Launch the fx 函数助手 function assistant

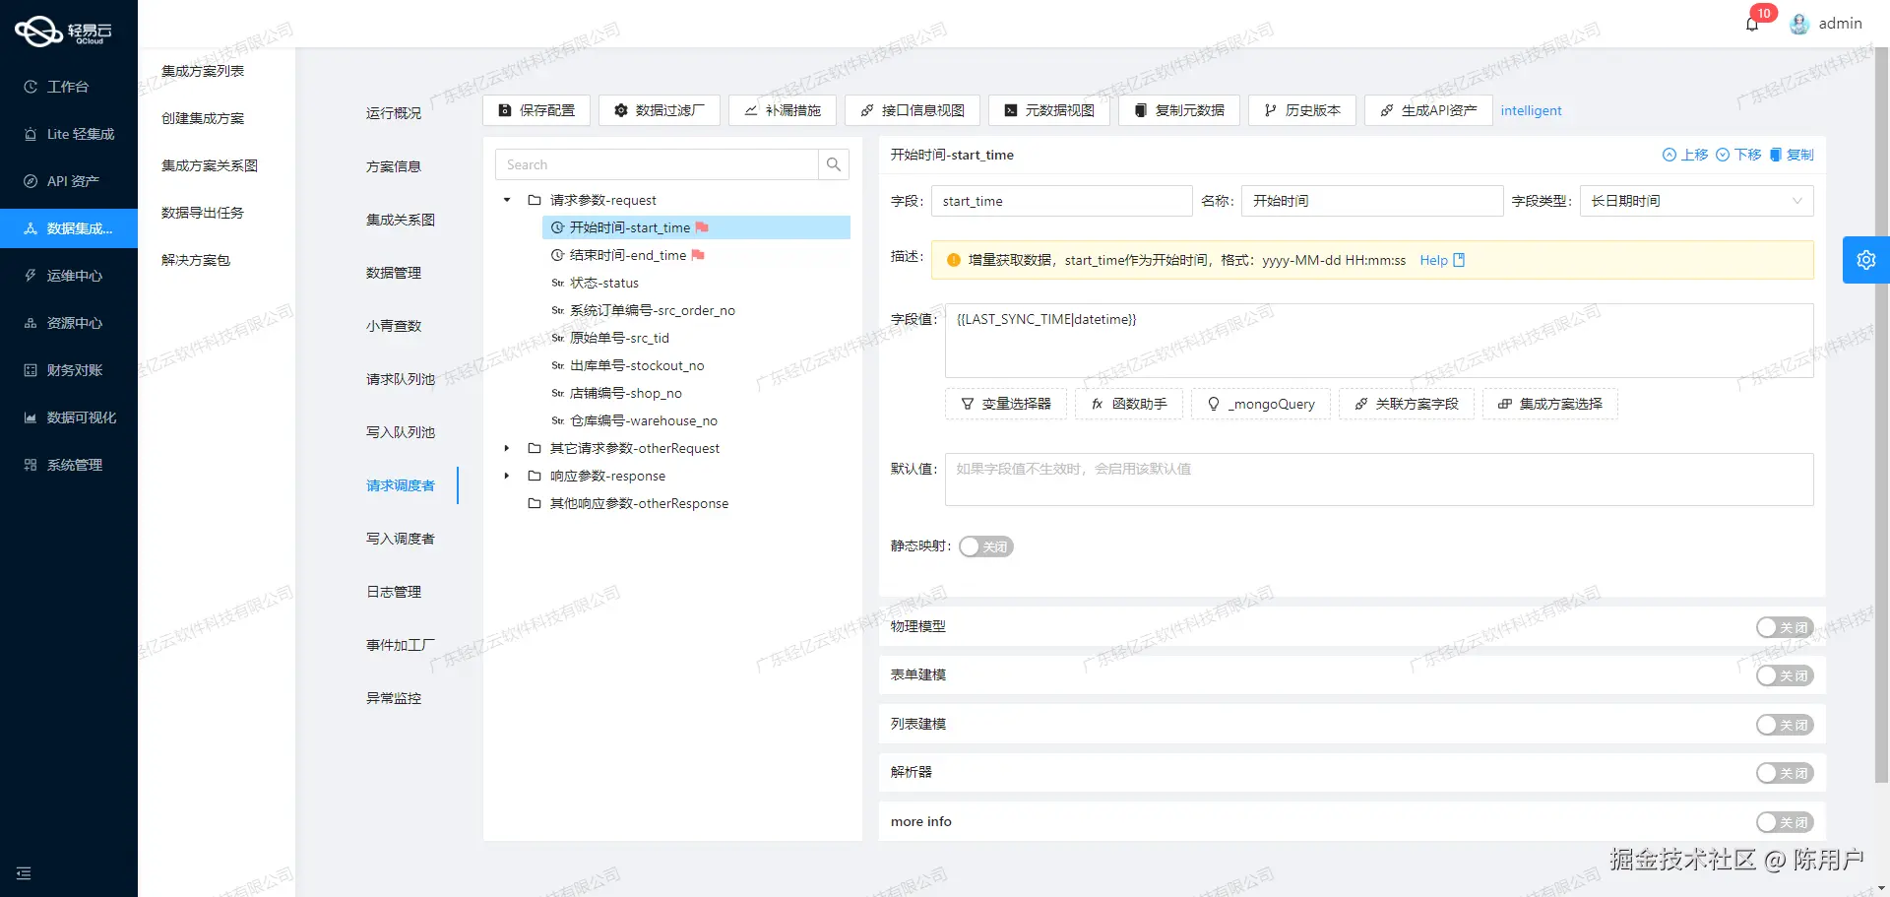(1128, 404)
